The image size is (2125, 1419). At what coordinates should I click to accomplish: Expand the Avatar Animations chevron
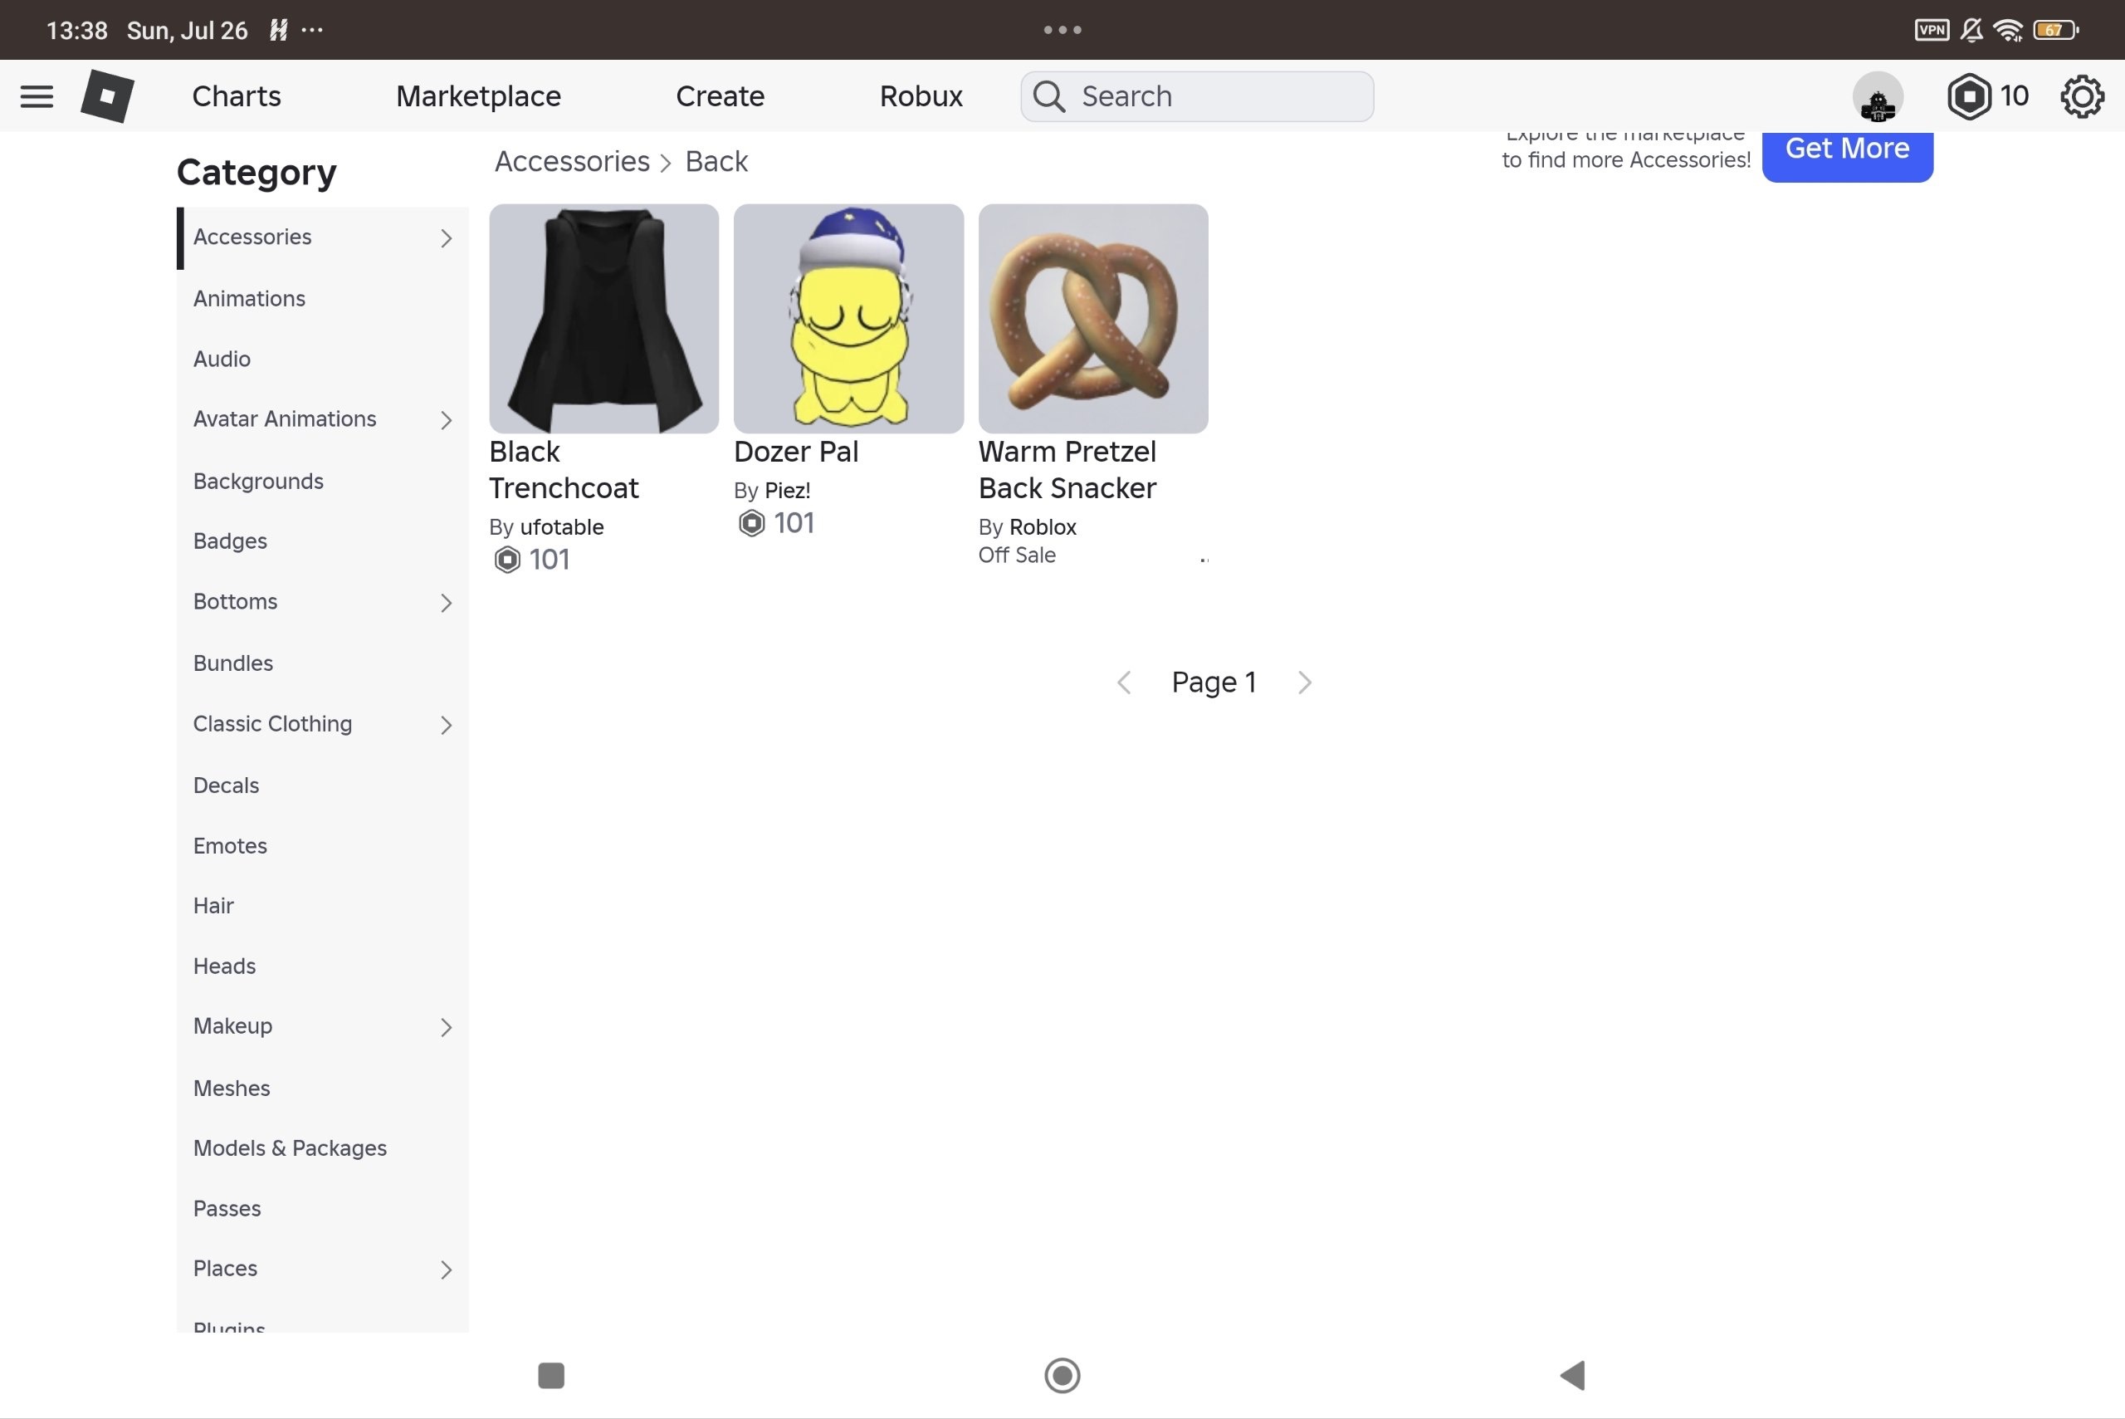coord(446,420)
